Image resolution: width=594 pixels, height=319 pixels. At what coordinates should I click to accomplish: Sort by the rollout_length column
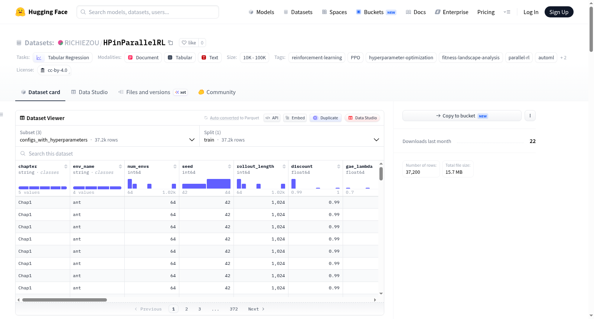coord(284,166)
